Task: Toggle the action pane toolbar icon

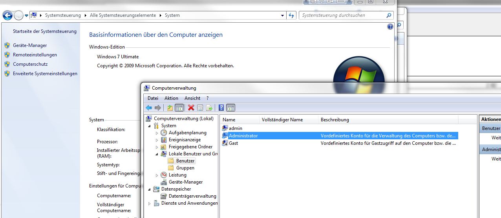Action: tap(231, 108)
